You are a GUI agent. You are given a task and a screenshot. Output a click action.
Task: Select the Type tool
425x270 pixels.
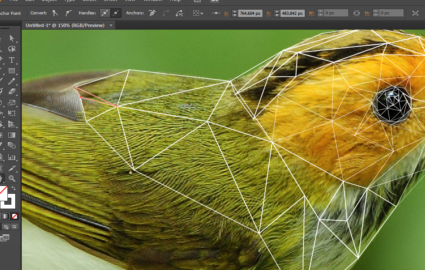pos(12,60)
